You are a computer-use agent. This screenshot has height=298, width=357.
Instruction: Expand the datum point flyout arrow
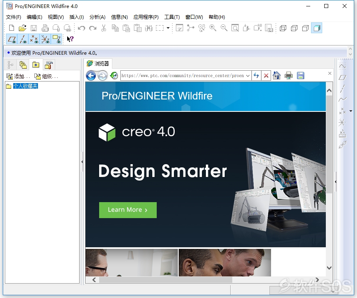[351, 111]
